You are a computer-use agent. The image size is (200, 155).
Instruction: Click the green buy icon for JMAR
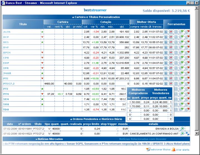[181, 73]
